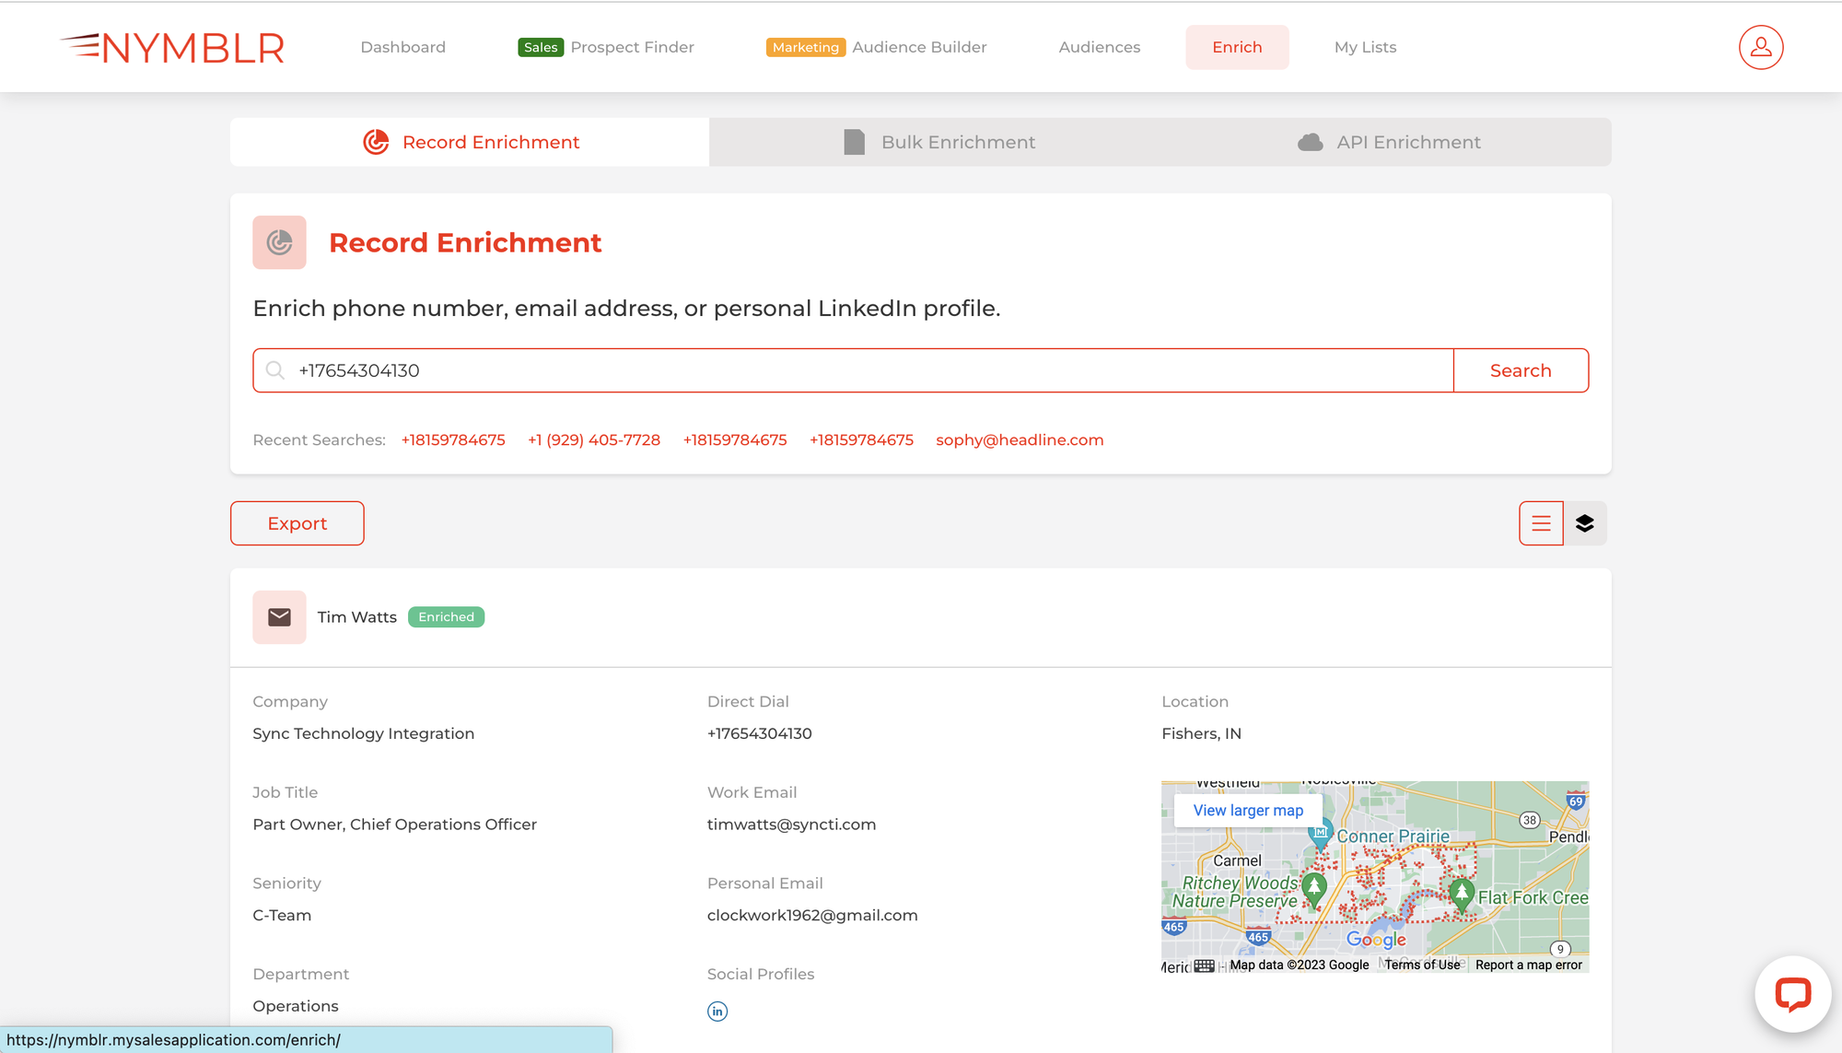The height and width of the screenshot is (1053, 1842).
Task: Click the Marketing badge
Action: (806, 47)
